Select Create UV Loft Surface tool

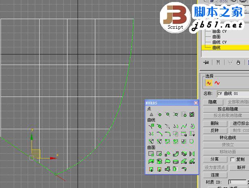click(192, 161)
